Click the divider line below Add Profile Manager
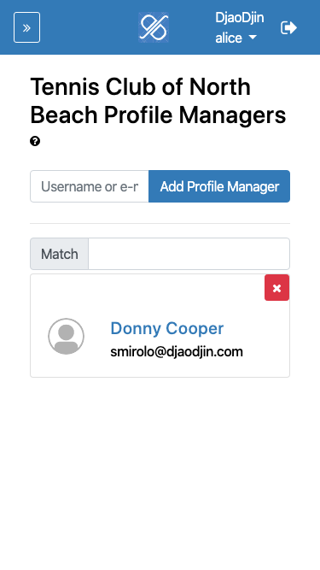 tap(160, 223)
